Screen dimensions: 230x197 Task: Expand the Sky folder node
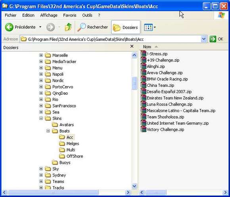pos(41,168)
